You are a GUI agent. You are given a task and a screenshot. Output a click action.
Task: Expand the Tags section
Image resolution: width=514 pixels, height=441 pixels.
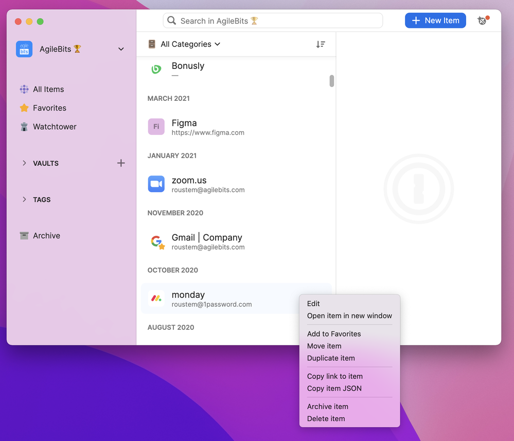click(x=24, y=200)
